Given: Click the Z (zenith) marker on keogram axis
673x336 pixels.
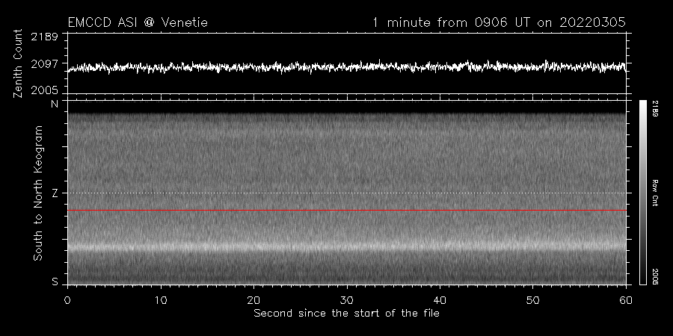Looking at the screenshot, I should pyautogui.click(x=54, y=193).
